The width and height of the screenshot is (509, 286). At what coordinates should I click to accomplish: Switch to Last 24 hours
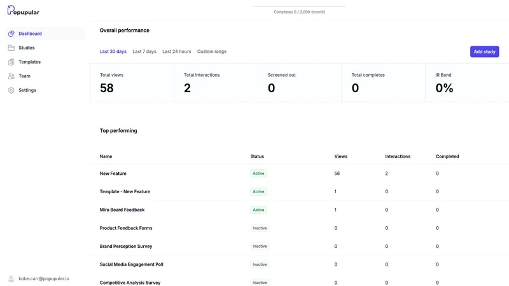177,51
